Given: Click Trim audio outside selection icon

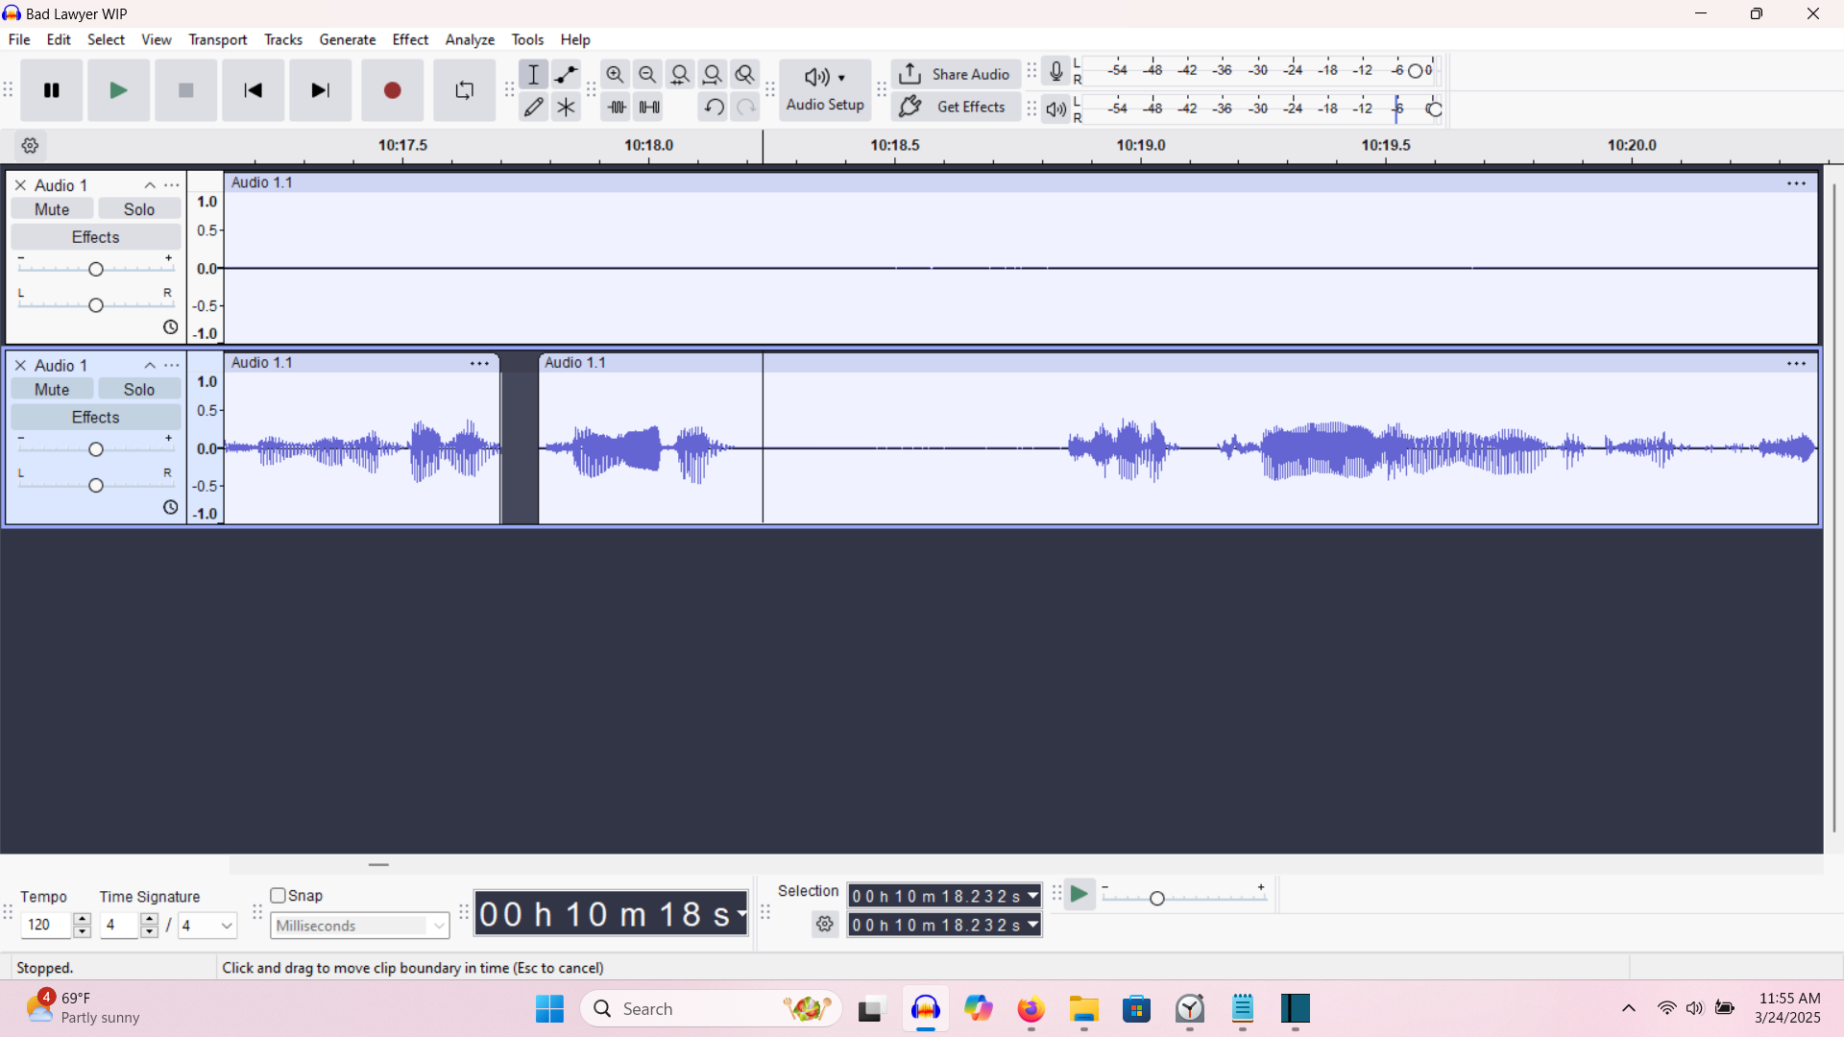Looking at the screenshot, I should (617, 107).
